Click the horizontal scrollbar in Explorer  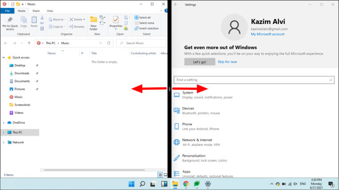point(95,170)
